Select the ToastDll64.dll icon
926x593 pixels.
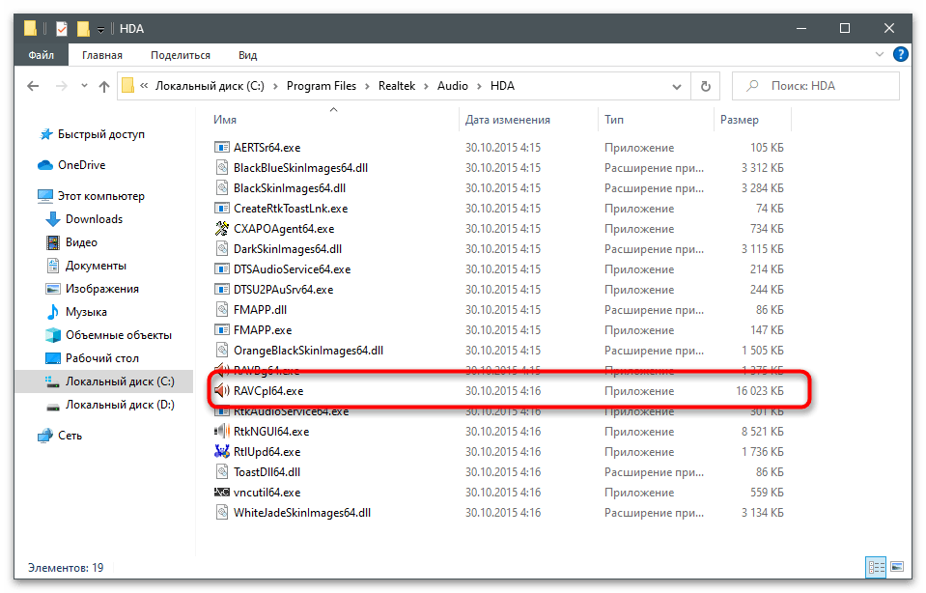click(221, 472)
